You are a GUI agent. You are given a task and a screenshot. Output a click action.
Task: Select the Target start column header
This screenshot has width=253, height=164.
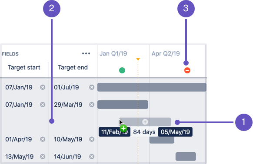click(x=24, y=68)
